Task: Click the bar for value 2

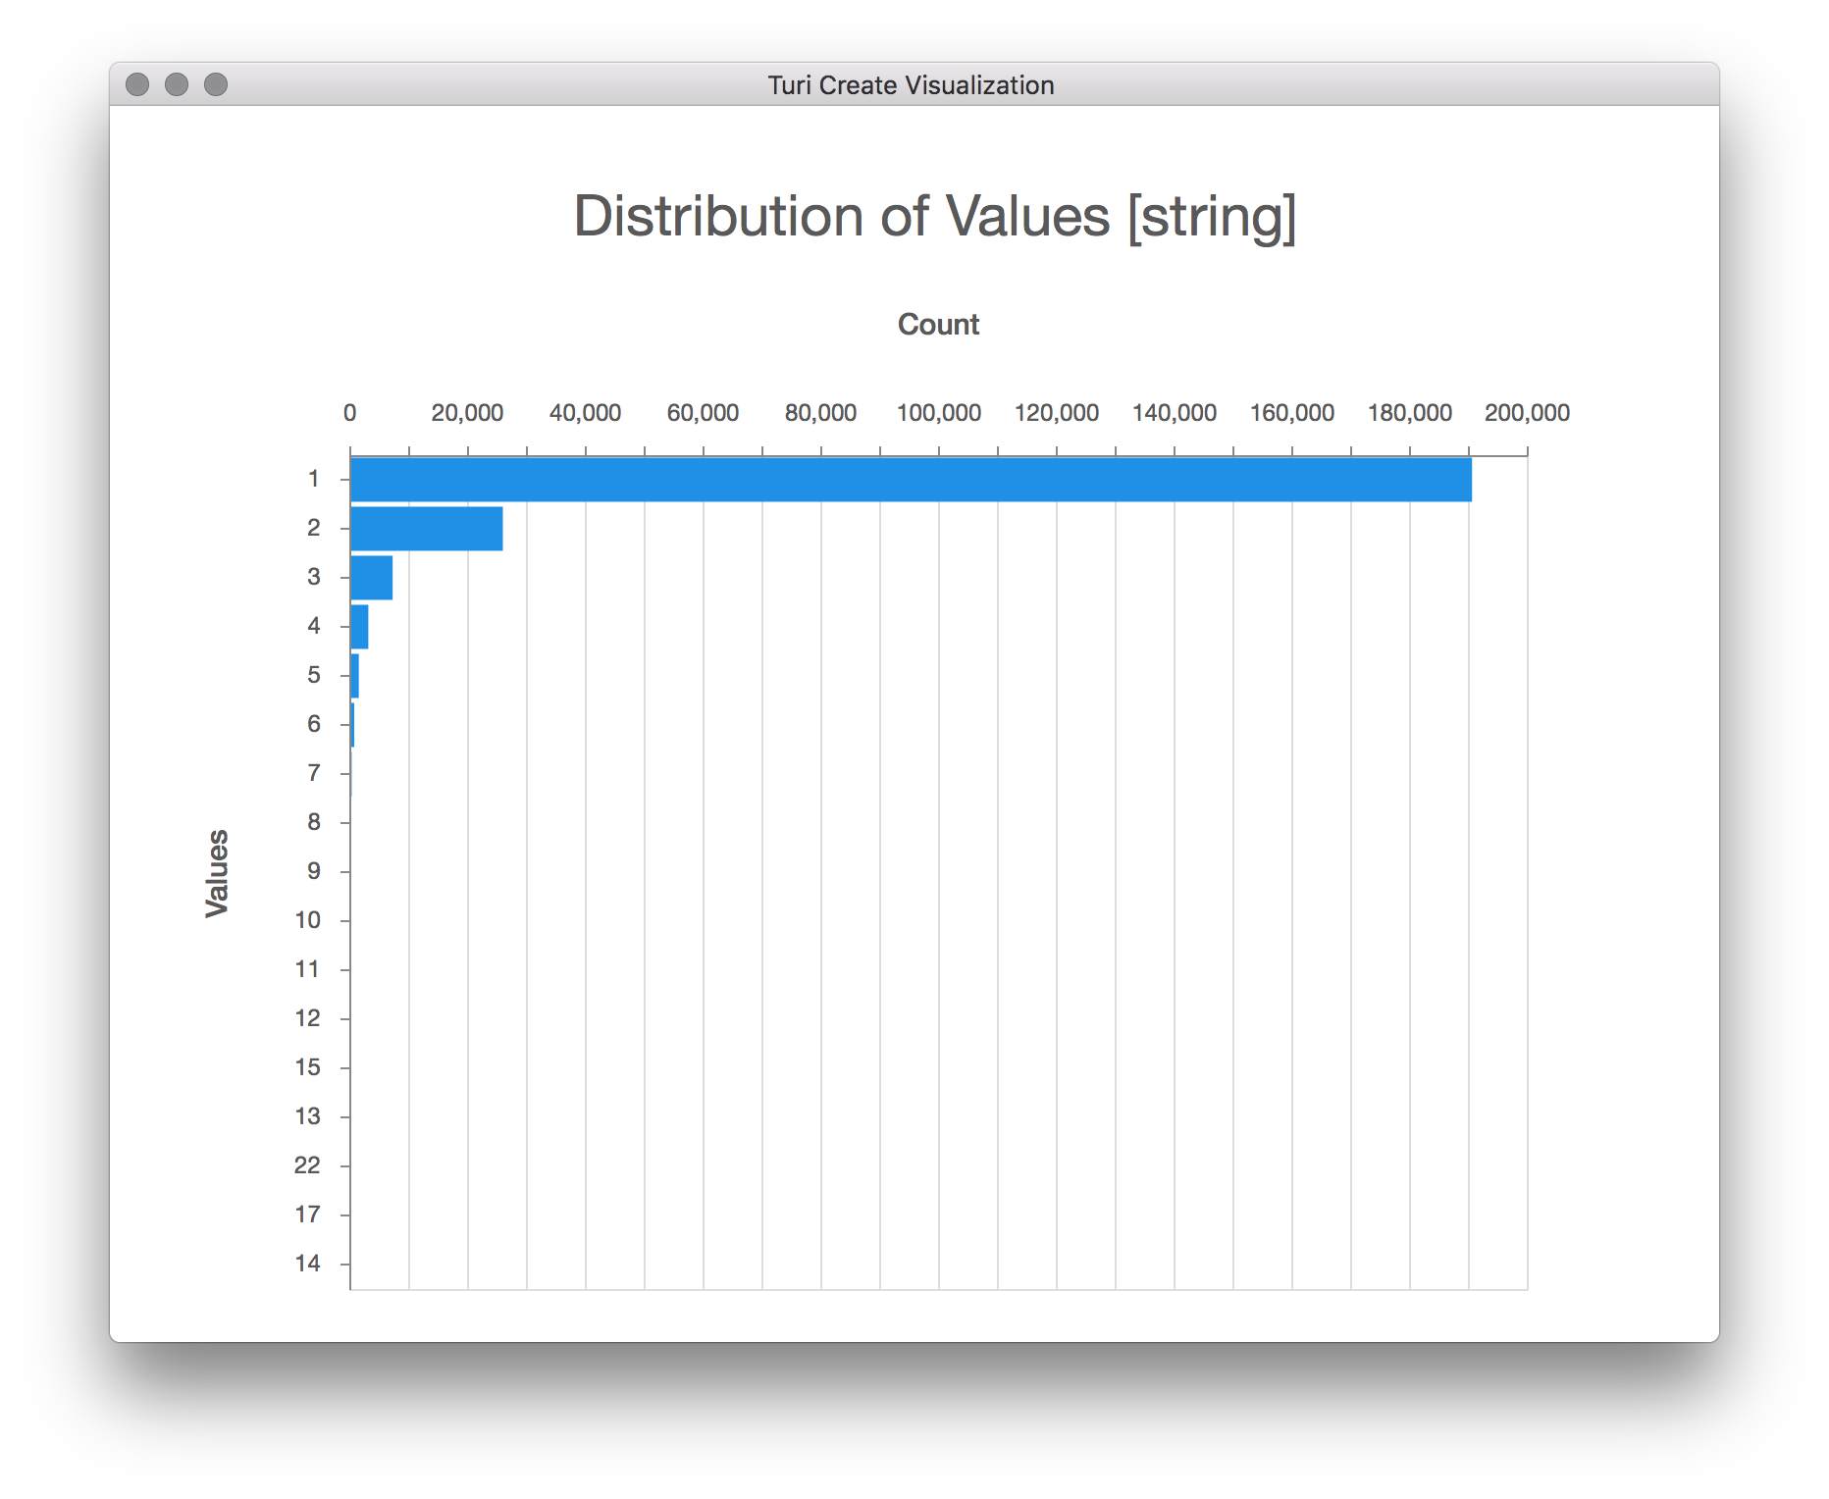Action: click(427, 529)
